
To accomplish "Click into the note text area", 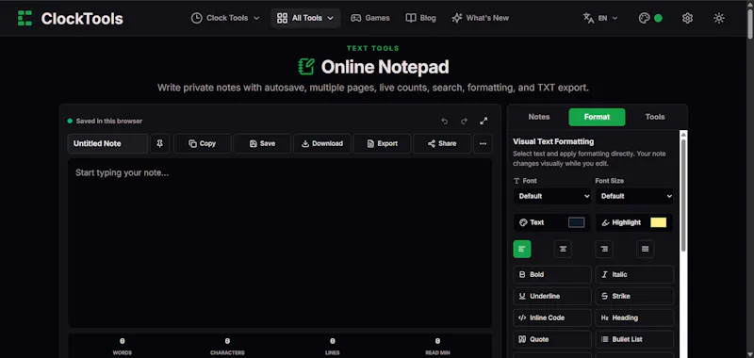I will click(x=280, y=243).
